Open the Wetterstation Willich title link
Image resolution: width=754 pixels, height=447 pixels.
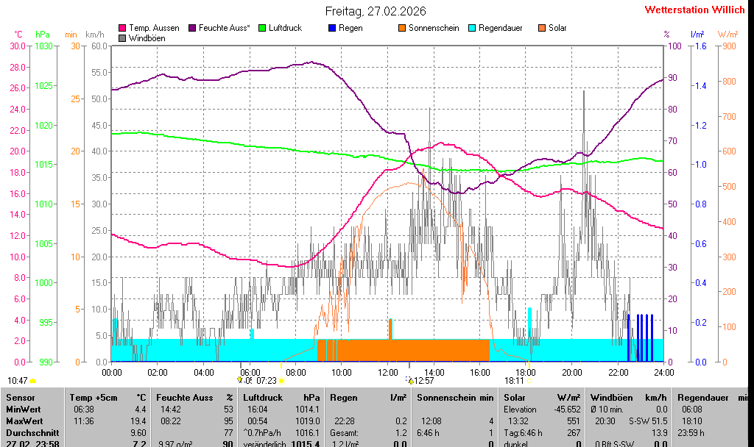pos(695,10)
